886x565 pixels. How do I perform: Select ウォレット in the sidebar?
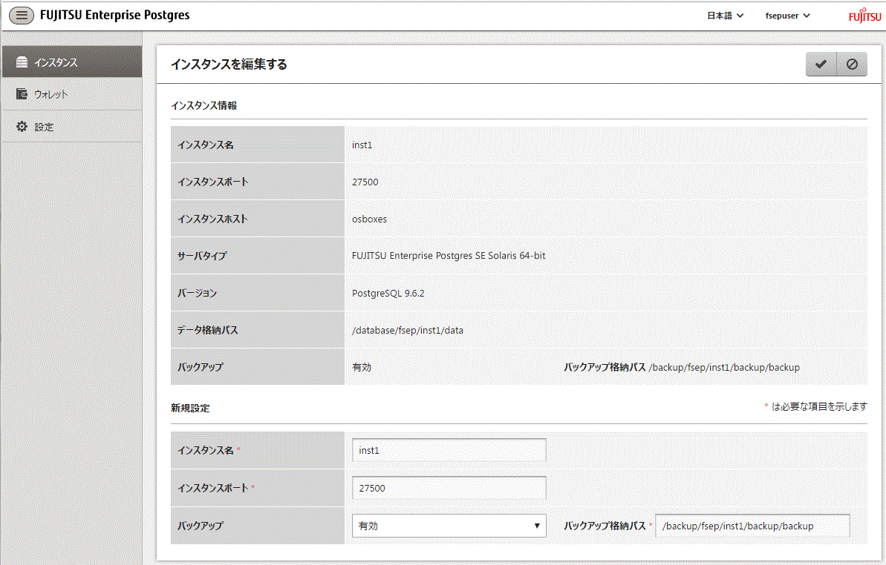coord(72,93)
